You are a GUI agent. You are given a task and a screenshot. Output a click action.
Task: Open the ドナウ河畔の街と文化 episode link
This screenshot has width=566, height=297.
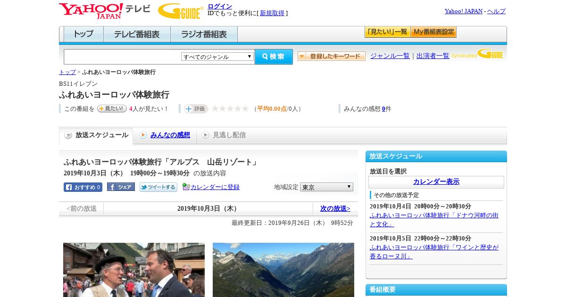click(434, 220)
